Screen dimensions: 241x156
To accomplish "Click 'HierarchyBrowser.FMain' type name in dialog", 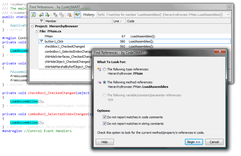I will pyautogui.click(x=125, y=74).
